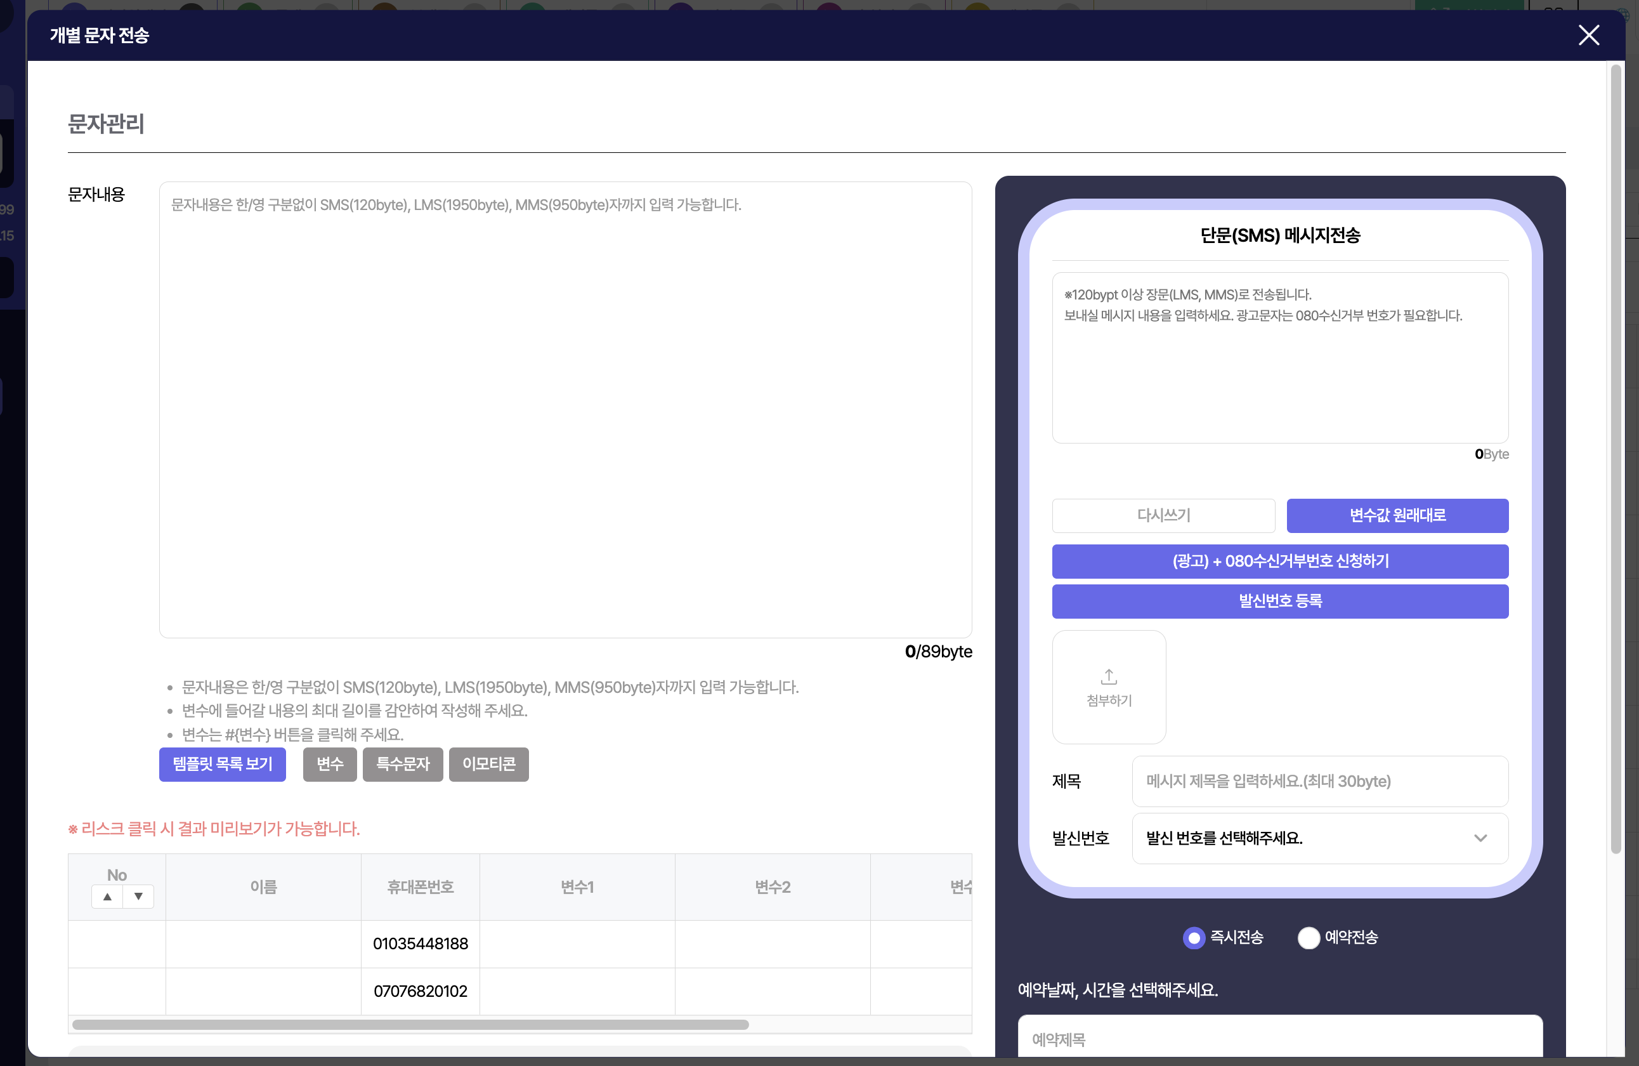Click the 제목 message title field

point(1319,781)
